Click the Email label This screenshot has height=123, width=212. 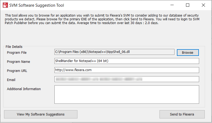(x=11, y=80)
